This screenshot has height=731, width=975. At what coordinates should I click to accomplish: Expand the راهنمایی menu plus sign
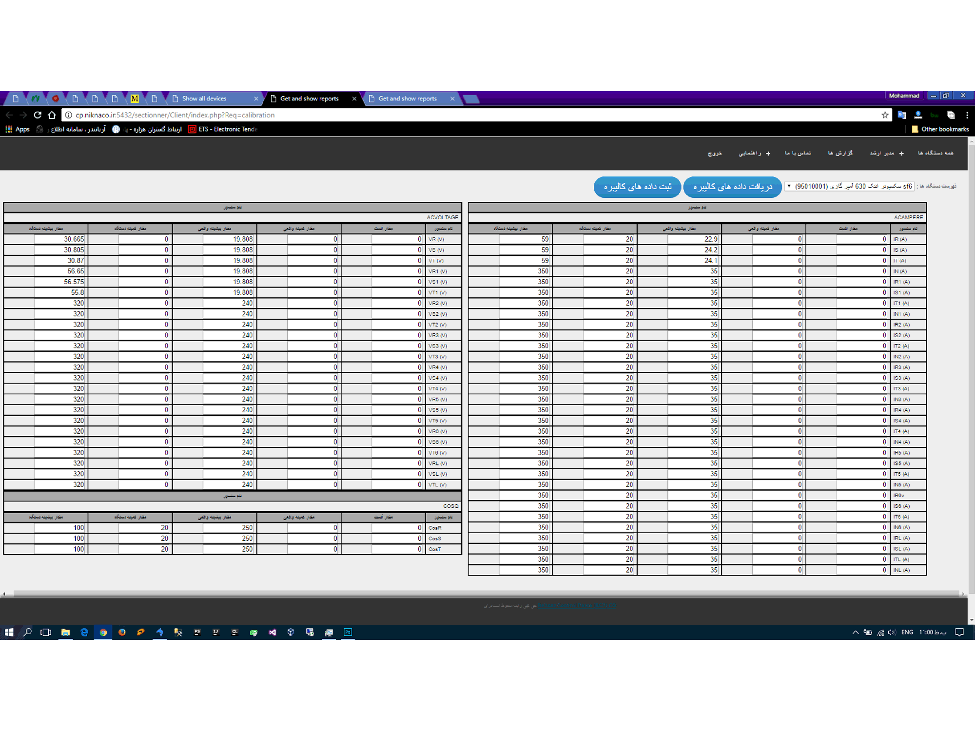point(768,154)
